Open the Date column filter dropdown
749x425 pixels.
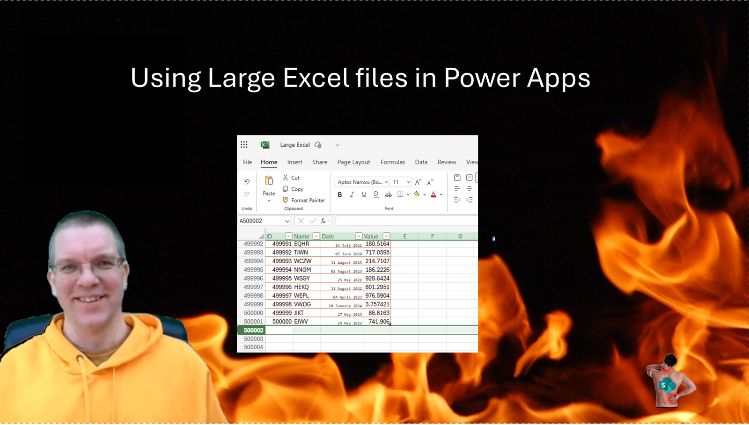(359, 237)
